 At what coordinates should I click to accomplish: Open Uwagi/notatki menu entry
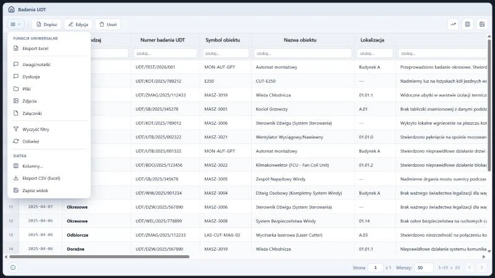(49, 64)
